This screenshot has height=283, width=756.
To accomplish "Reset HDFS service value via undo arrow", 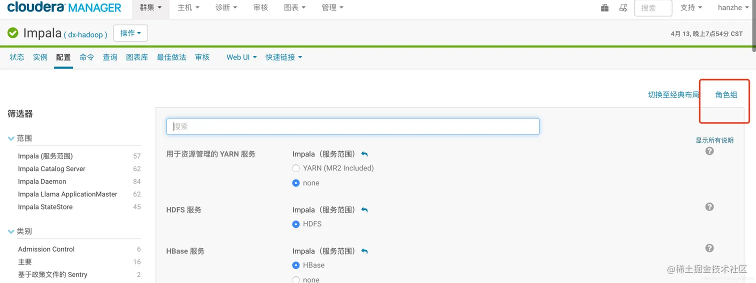I will point(364,210).
